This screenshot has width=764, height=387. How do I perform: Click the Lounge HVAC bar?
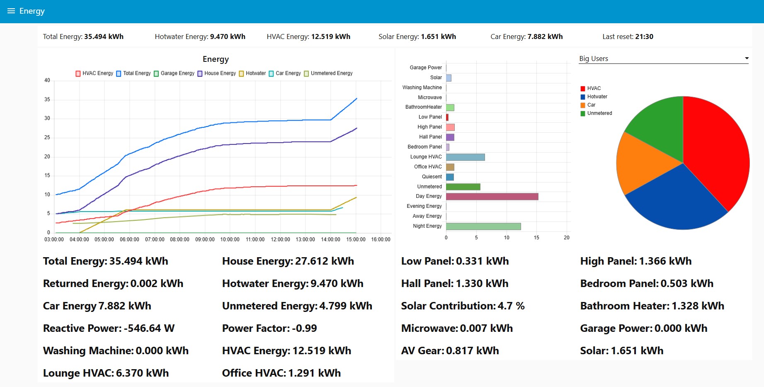[x=465, y=157]
